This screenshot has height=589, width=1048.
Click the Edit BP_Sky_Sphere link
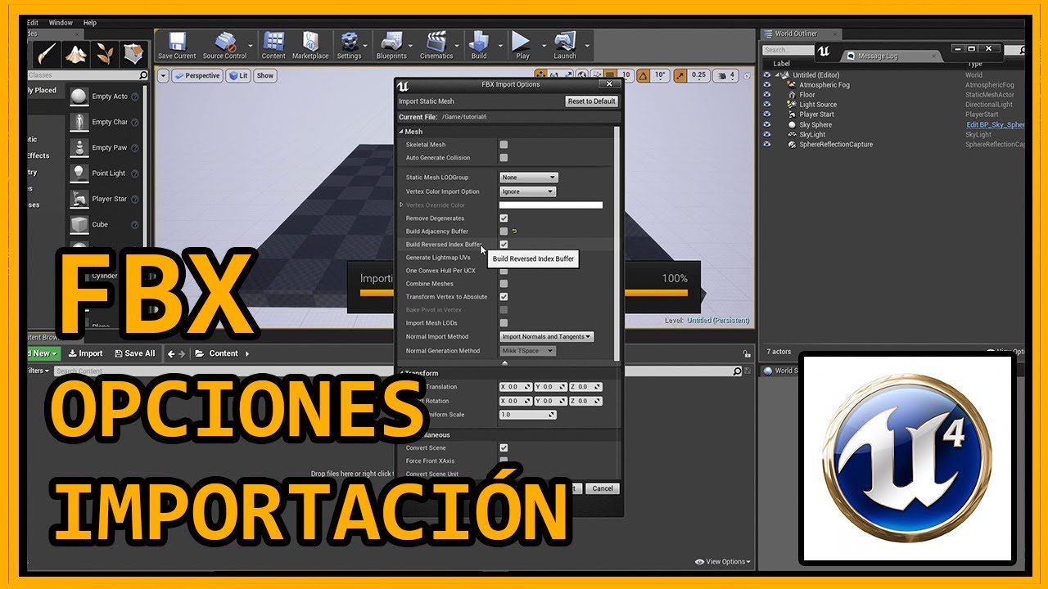[996, 124]
